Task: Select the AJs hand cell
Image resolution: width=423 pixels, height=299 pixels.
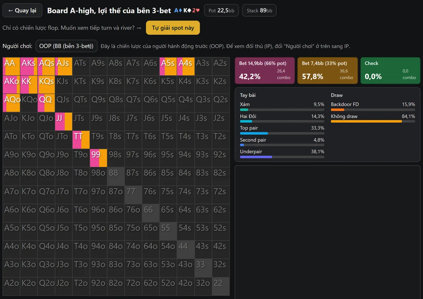Action: (x=63, y=66)
